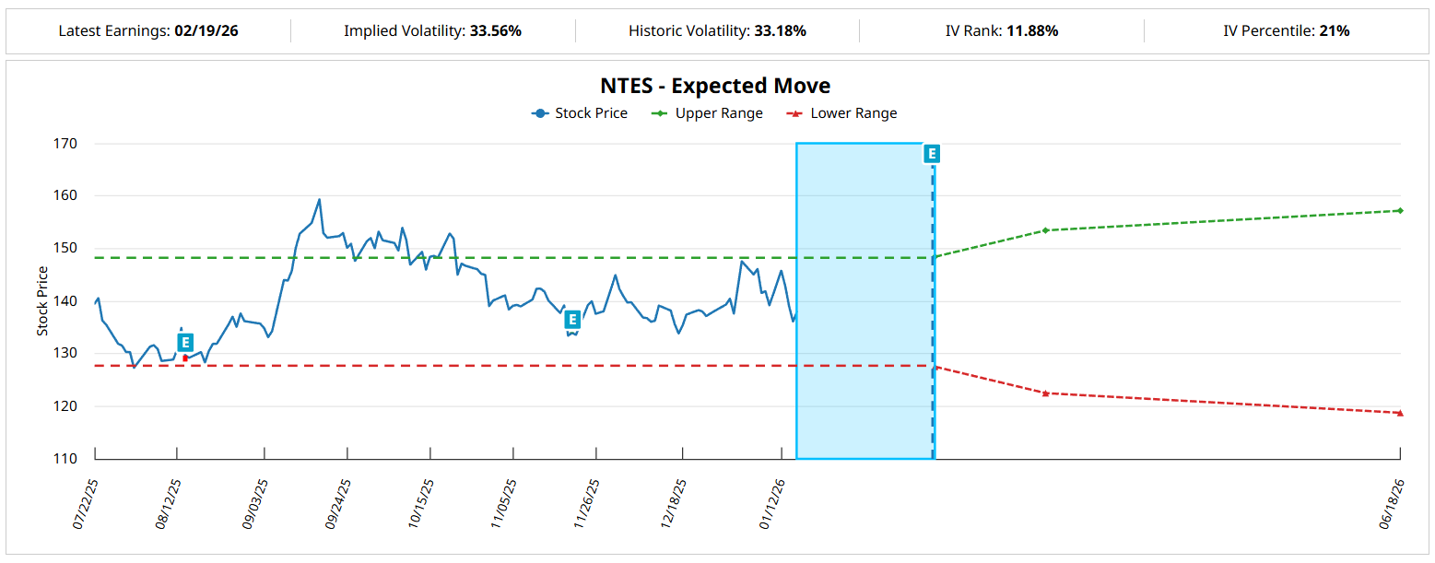
Task: Click the upcoming earnings E marker atop shaded area
Action: 932,154
